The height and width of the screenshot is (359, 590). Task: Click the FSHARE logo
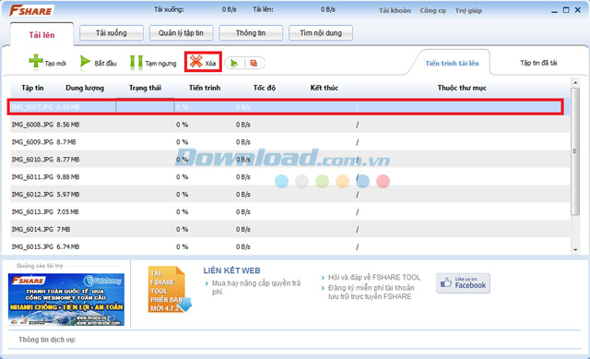click(31, 10)
